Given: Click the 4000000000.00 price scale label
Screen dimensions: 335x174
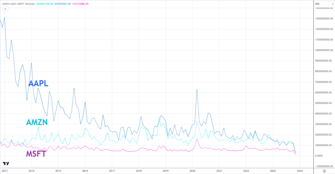Looking at the screenshot, I should 324,114.
